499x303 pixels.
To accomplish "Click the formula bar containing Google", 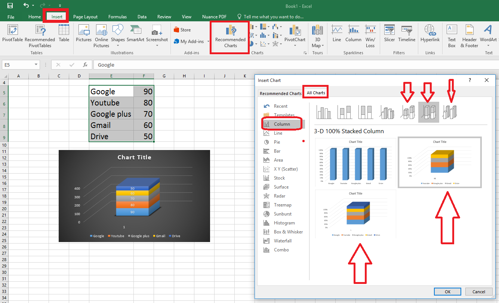I will point(295,65).
